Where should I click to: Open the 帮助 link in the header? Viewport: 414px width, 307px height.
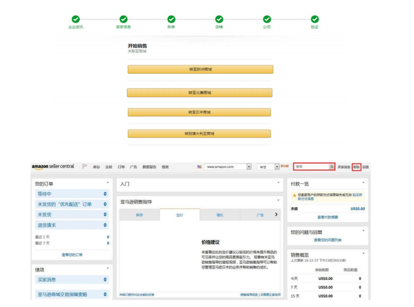click(x=356, y=167)
